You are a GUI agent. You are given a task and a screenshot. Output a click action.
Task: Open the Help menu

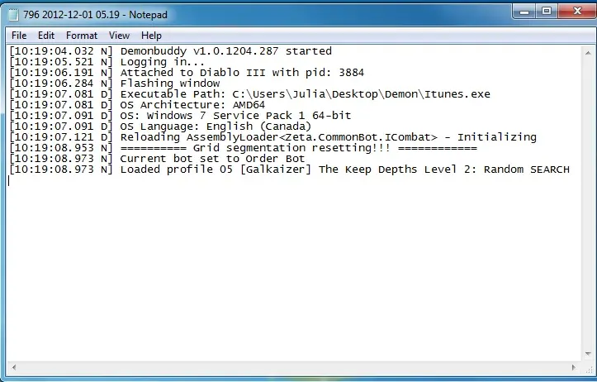pyautogui.click(x=151, y=36)
